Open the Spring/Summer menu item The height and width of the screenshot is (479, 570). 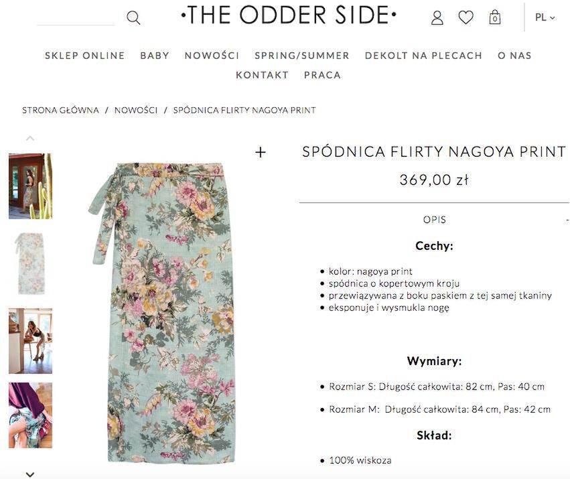(x=302, y=56)
